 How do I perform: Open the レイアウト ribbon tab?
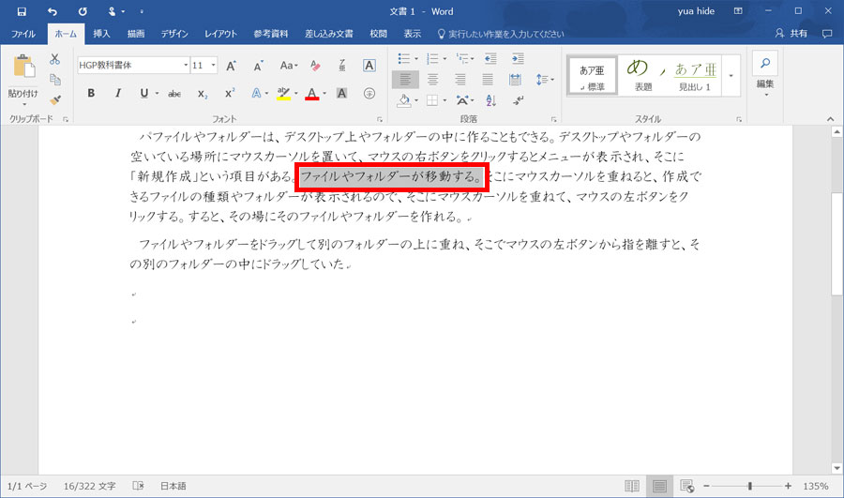click(220, 34)
